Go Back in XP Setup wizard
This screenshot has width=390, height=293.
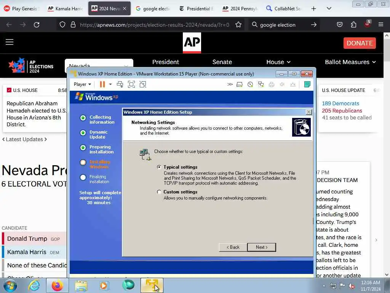pos(233,247)
